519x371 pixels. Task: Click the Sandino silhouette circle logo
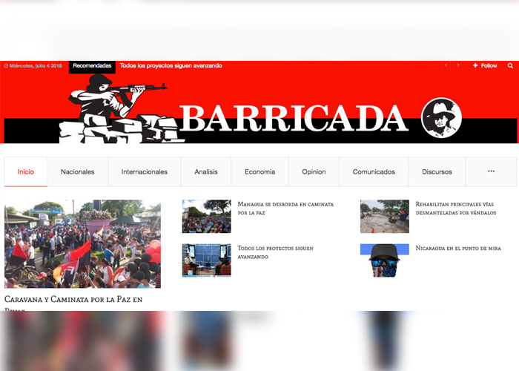click(441, 118)
